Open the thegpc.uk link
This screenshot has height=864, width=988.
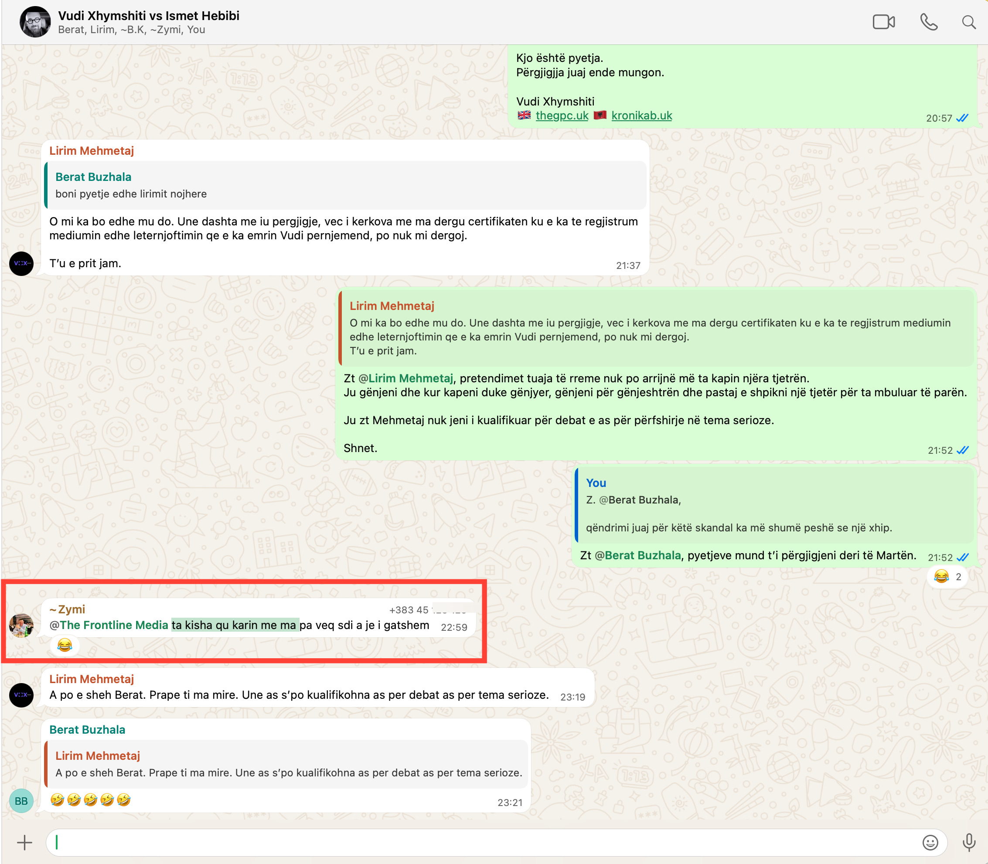tap(561, 116)
